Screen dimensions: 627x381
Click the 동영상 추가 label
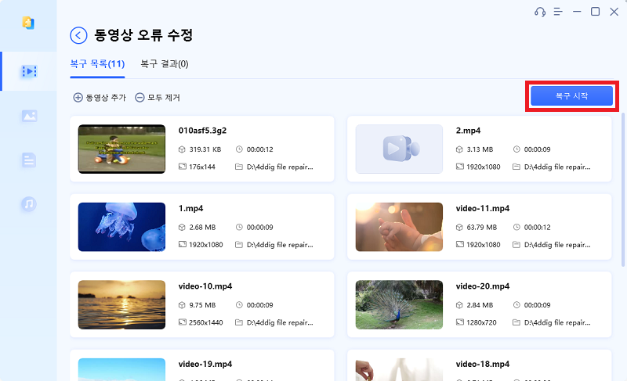pos(106,97)
